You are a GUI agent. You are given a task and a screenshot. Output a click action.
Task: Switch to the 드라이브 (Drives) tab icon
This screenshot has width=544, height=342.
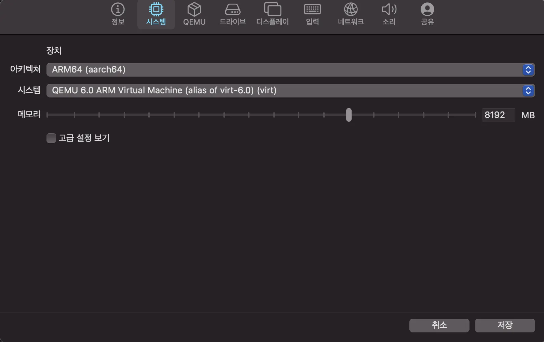(233, 10)
